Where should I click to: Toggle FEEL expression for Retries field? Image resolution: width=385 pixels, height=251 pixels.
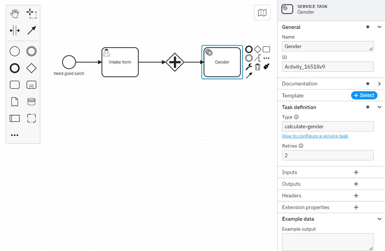click(x=301, y=146)
